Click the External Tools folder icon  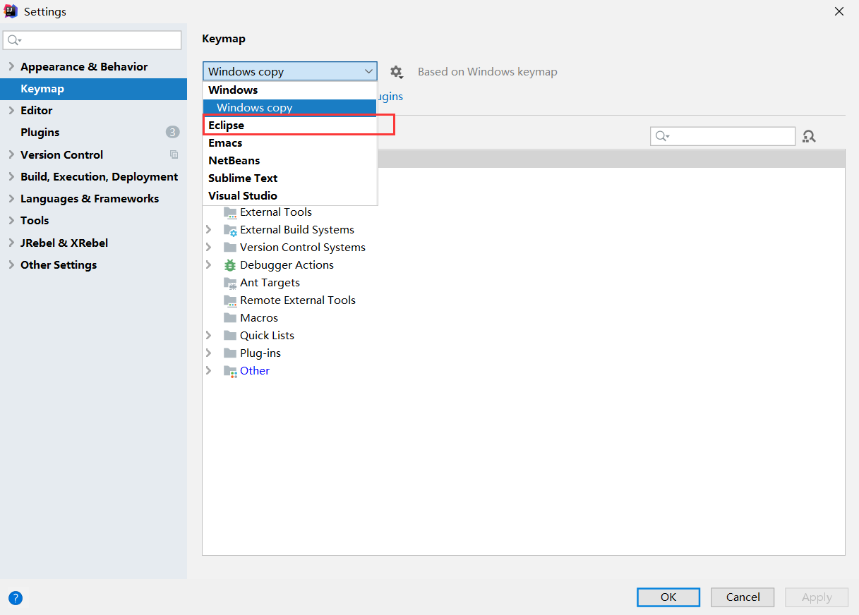tap(230, 212)
